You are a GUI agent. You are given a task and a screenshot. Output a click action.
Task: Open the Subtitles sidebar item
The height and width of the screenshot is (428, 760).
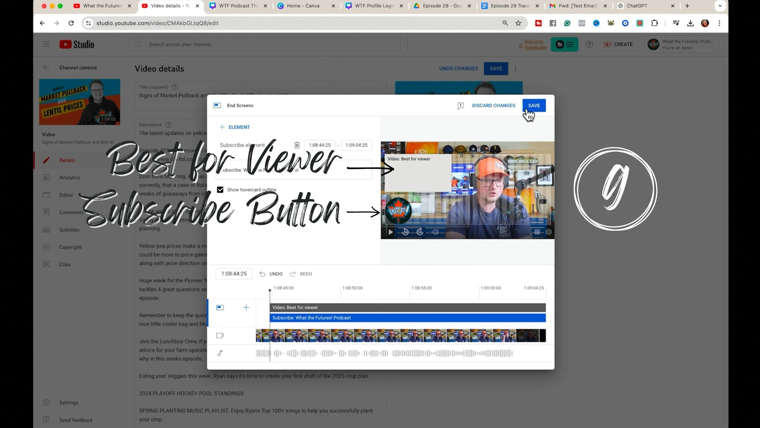[x=69, y=230]
